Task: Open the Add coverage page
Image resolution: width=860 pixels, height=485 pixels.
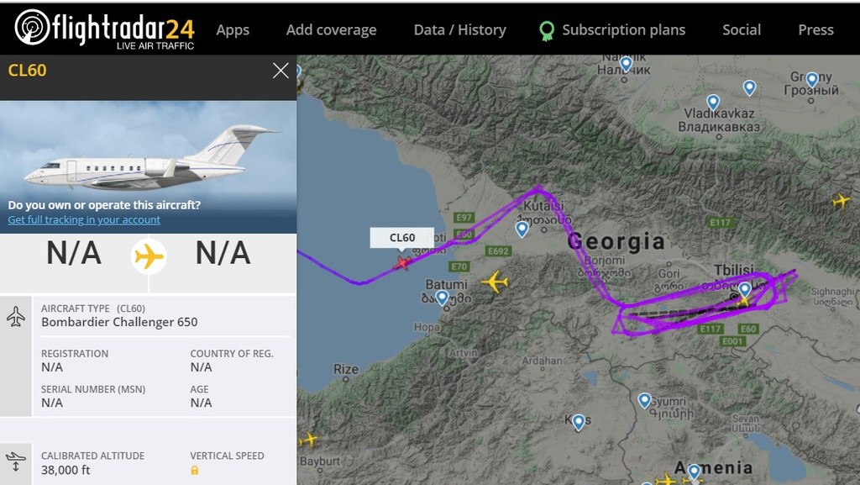Action: coord(331,30)
